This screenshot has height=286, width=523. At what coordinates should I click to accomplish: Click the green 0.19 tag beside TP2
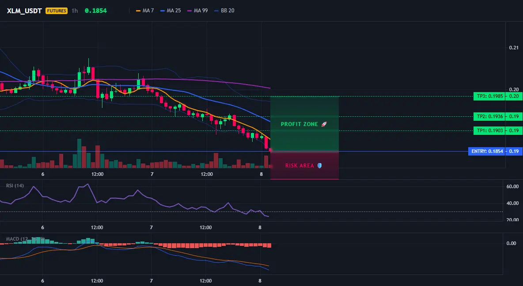(x=514, y=116)
